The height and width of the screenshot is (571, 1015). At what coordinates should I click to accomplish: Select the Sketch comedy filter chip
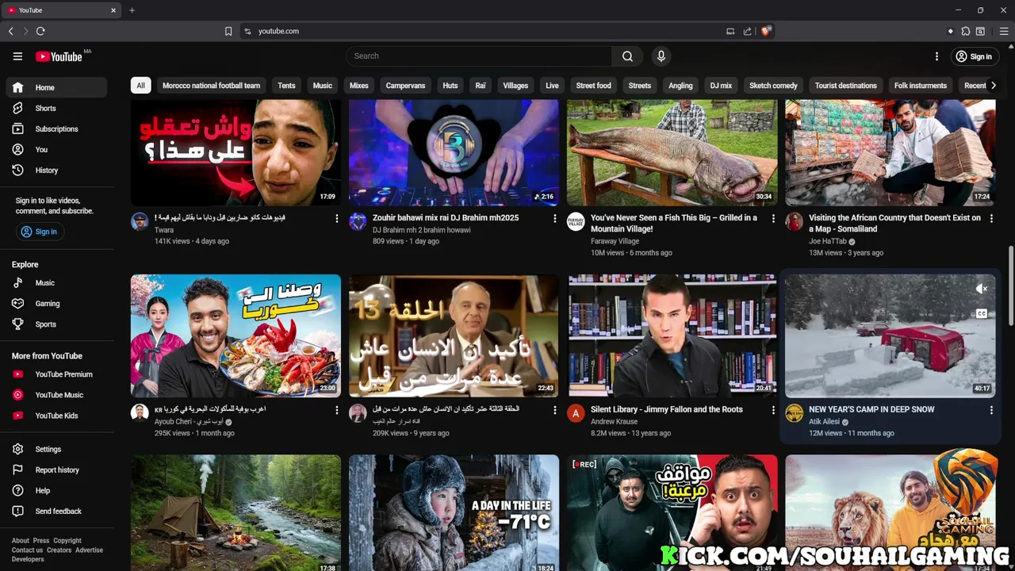pos(773,86)
